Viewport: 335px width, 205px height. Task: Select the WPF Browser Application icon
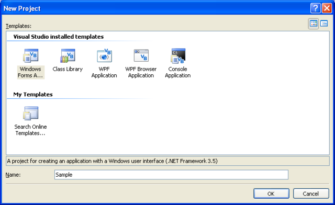(141, 55)
